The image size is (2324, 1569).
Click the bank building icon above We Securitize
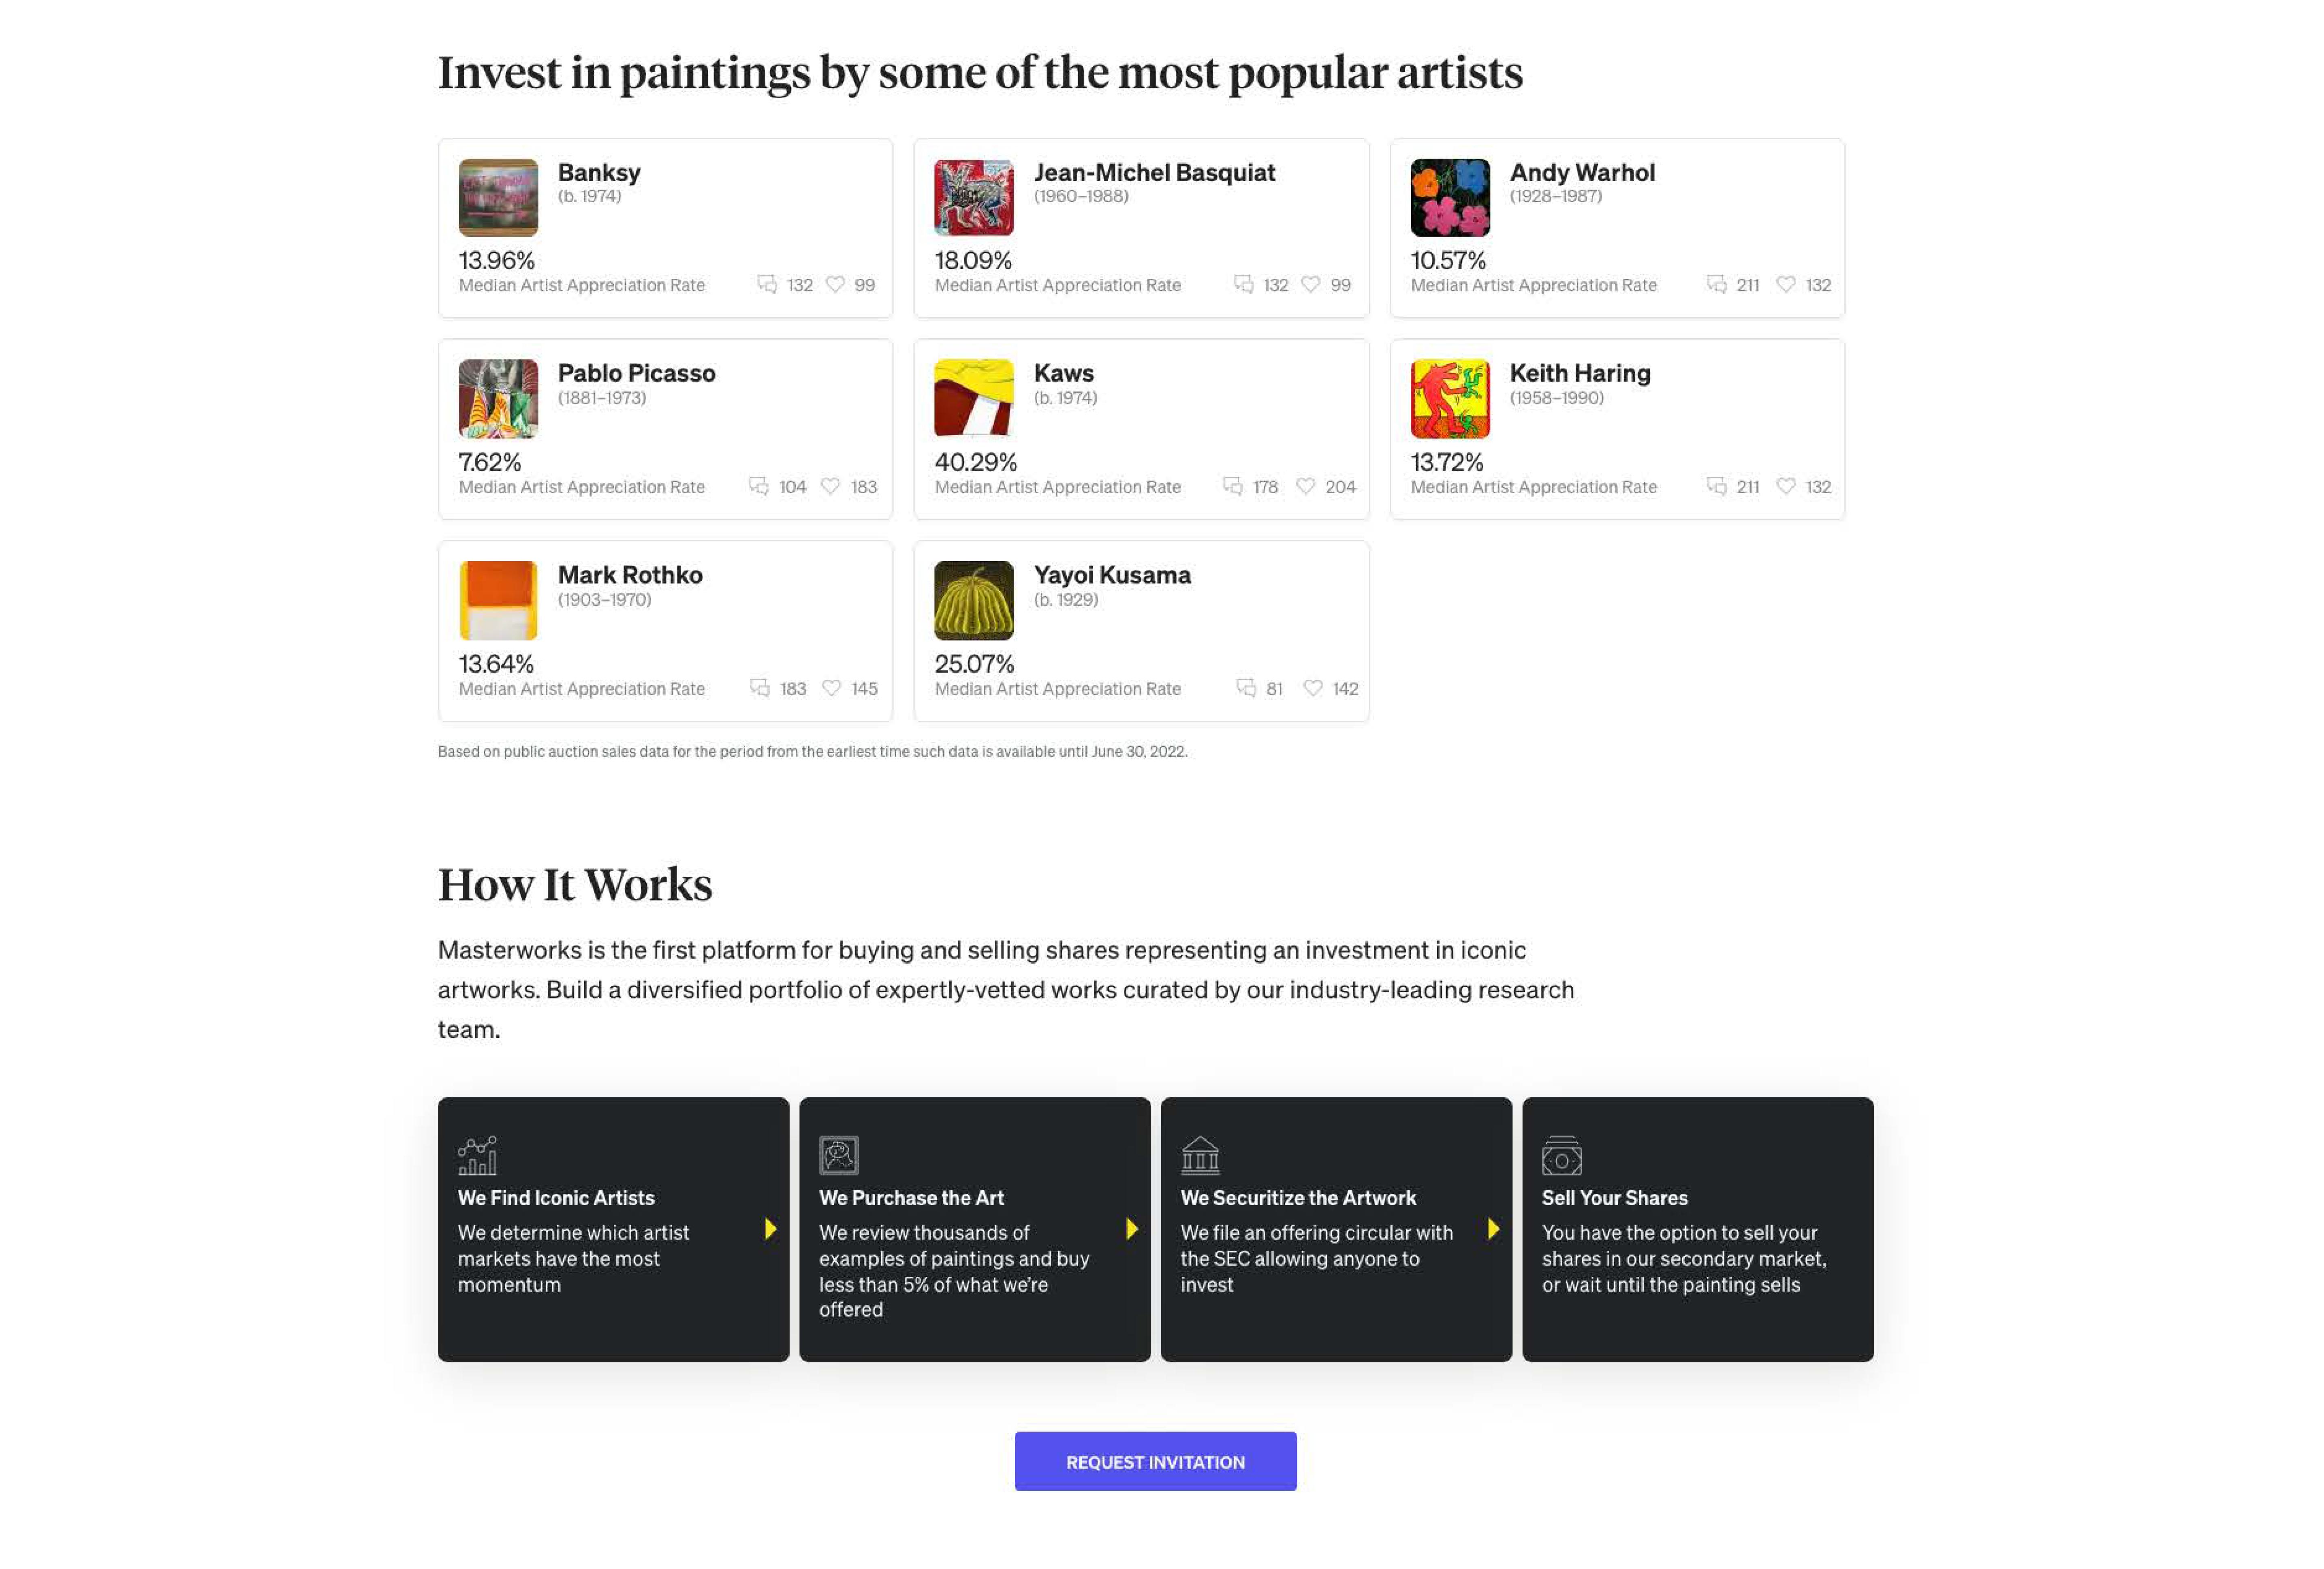click(x=1200, y=1156)
